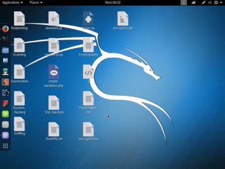Image resolution: width=225 pixels, height=169 pixels.
Task: Select the encrypted.txt file
Action: pyautogui.click(x=89, y=131)
